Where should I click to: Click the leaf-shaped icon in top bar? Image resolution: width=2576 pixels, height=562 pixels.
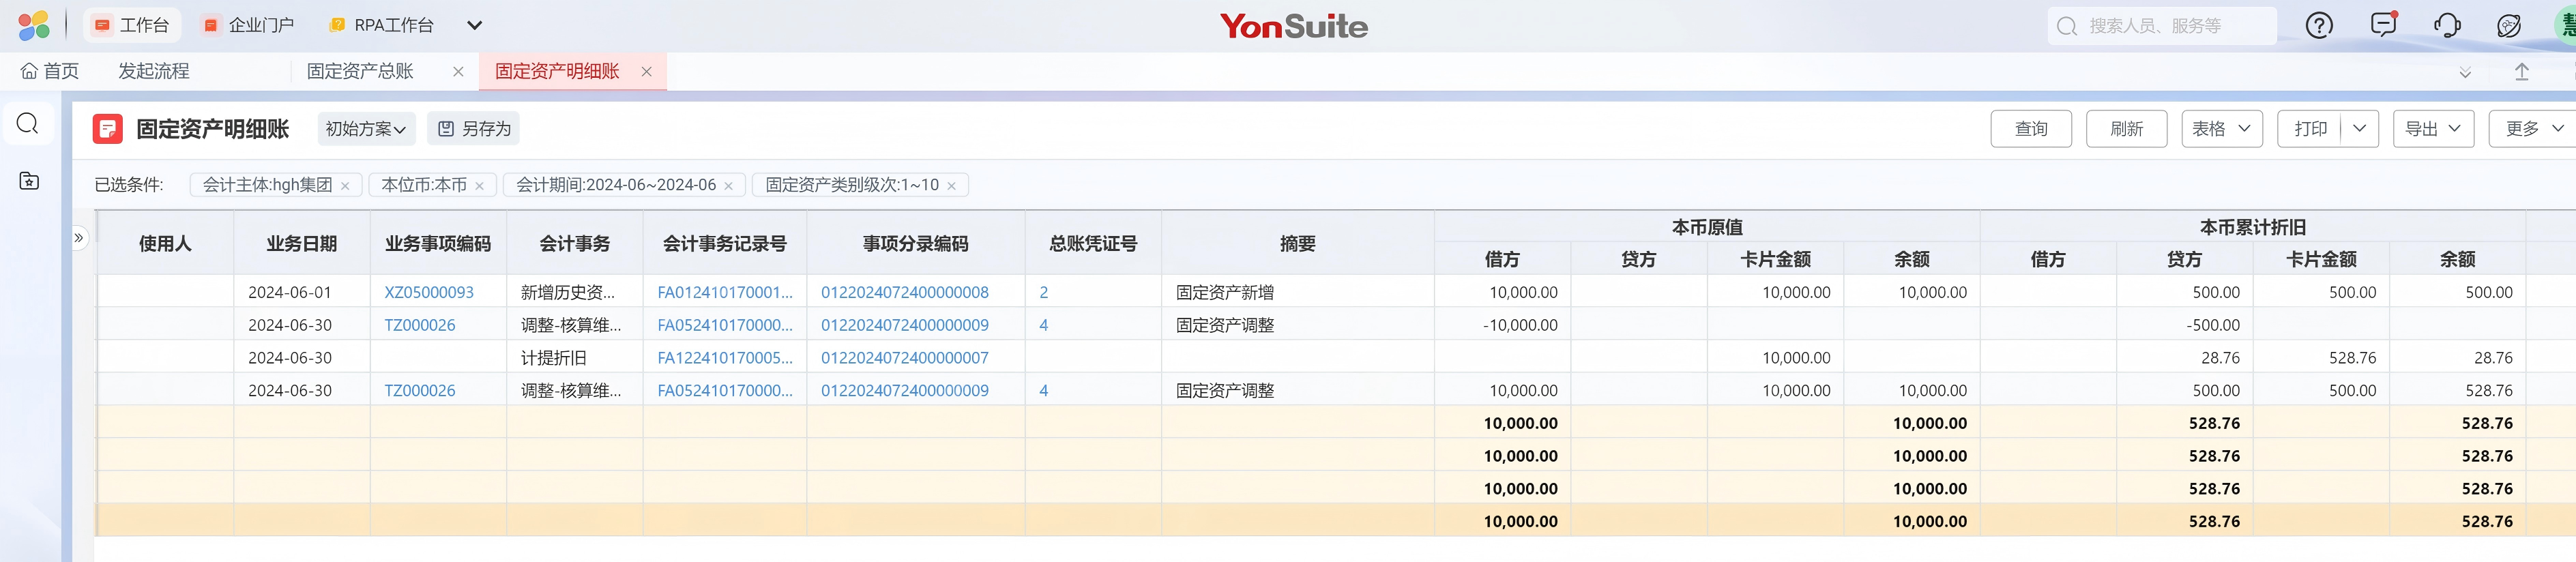click(2509, 26)
